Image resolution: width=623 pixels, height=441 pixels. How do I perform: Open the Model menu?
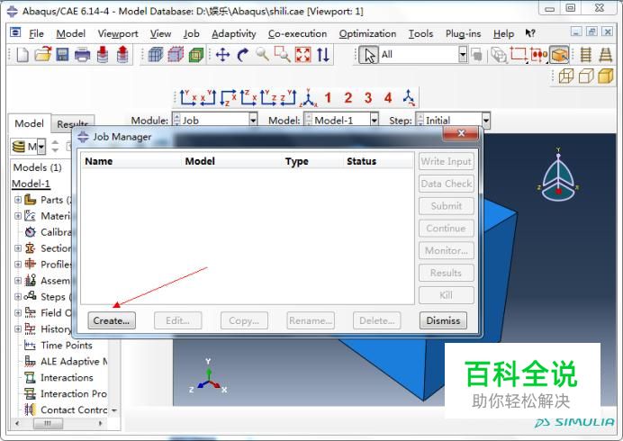[71, 34]
